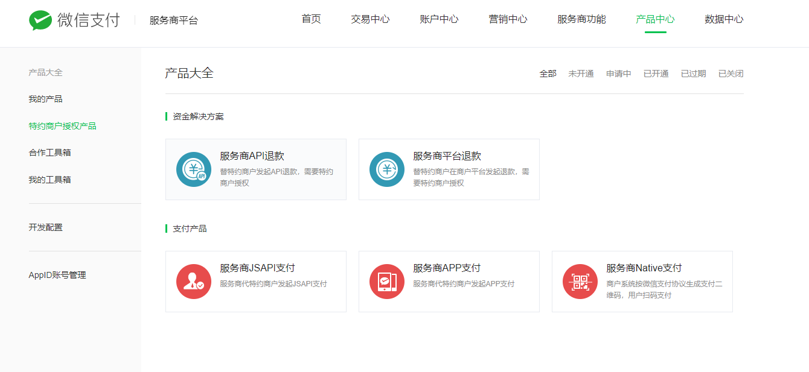Open 我的产品 in the sidebar
The image size is (809, 372).
point(45,99)
